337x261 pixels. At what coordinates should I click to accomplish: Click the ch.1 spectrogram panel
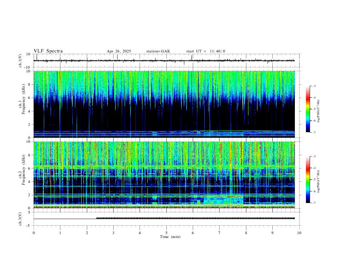(164, 104)
